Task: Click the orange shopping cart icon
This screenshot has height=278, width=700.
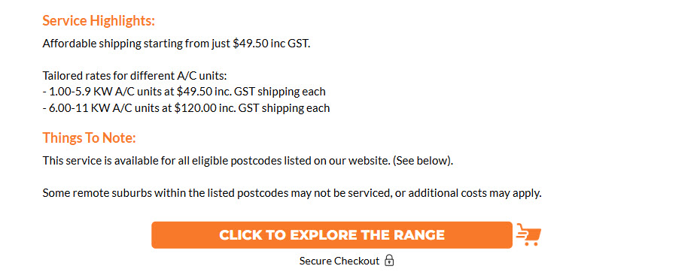Action: [x=528, y=234]
